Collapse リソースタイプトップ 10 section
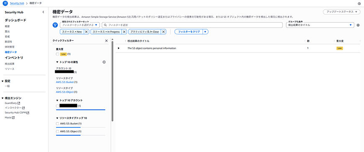This screenshot has width=364, height=152. tap(57, 118)
